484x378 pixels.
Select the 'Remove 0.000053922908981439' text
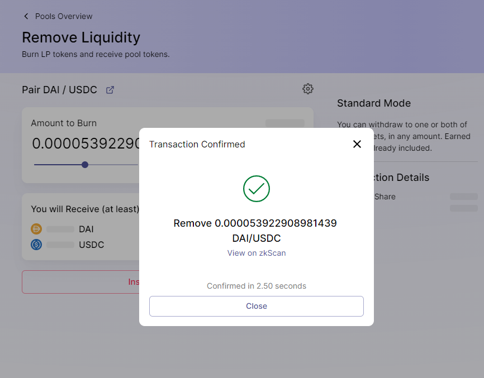(255, 223)
